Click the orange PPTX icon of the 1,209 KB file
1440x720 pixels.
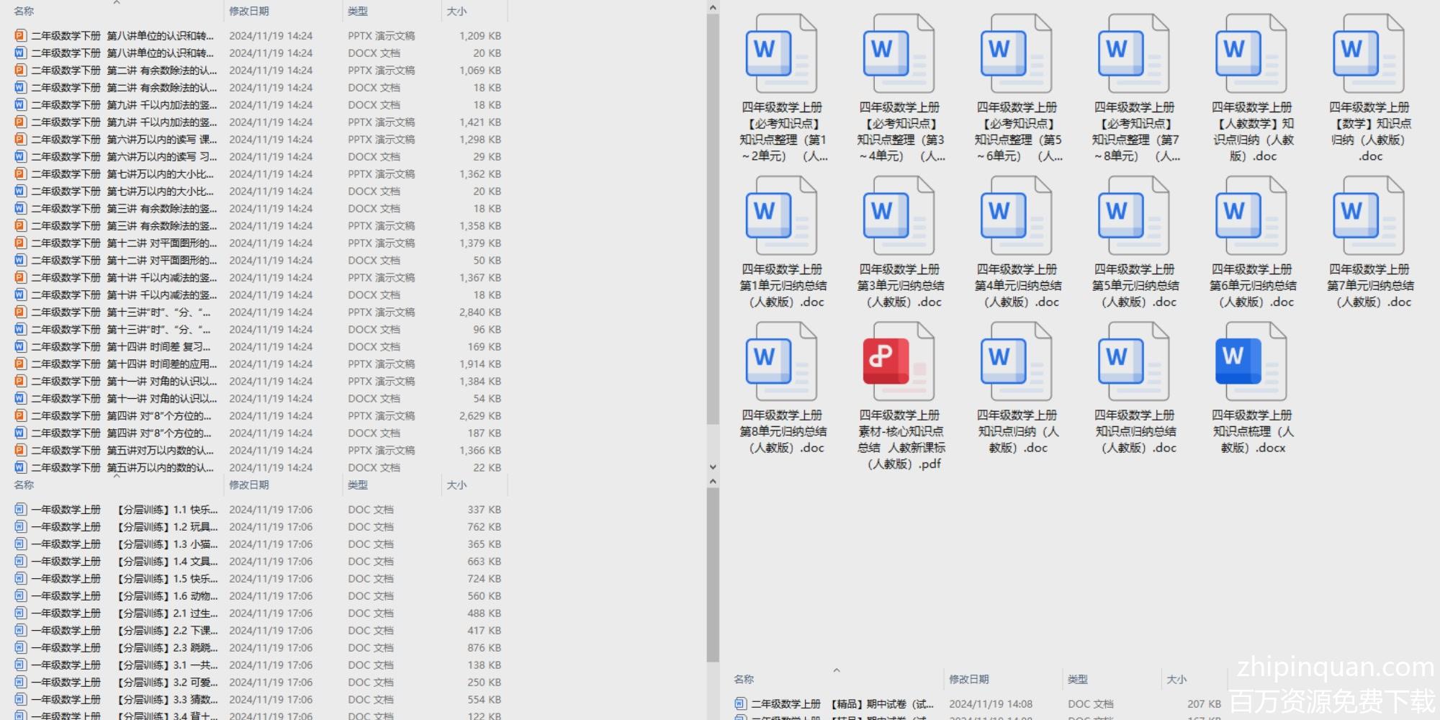point(20,35)
